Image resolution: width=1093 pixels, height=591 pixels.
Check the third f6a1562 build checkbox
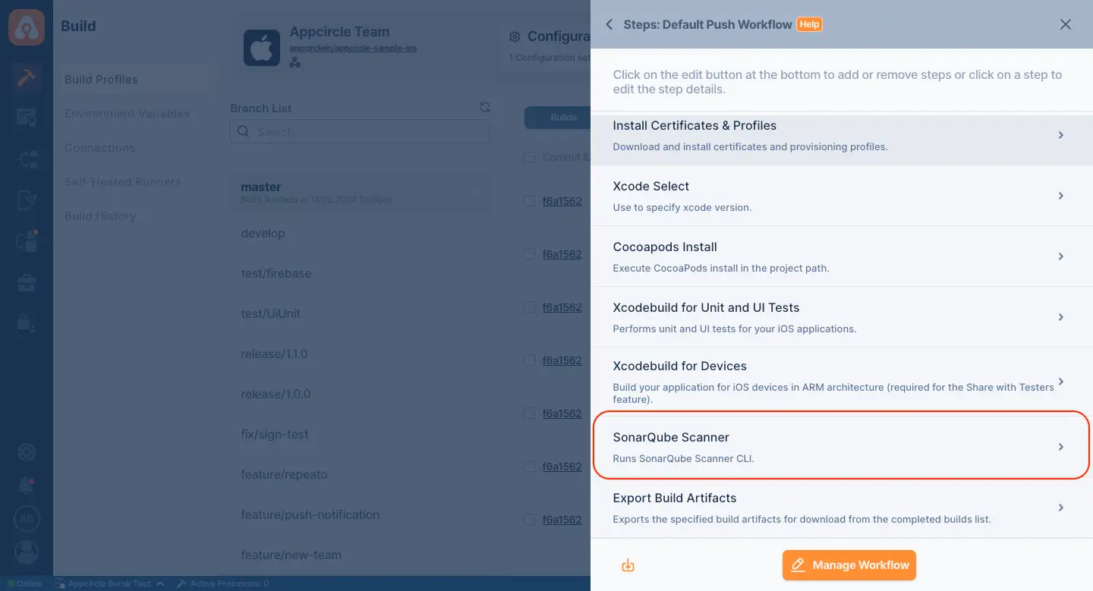[x=529, y=307]
